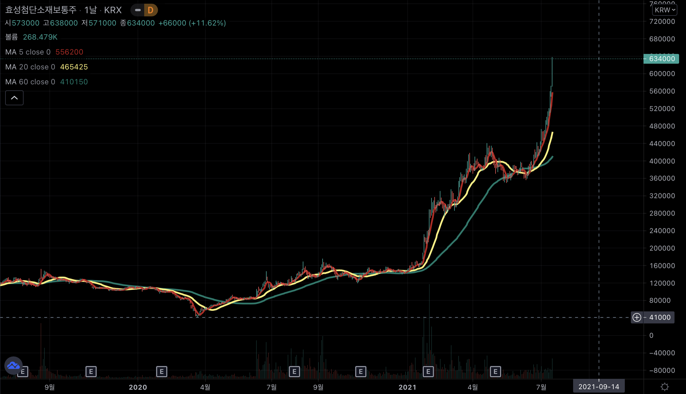The image size is (686, 394).
Task: Toggle the MA 20 close indicator legend
Action: (30, 67)
